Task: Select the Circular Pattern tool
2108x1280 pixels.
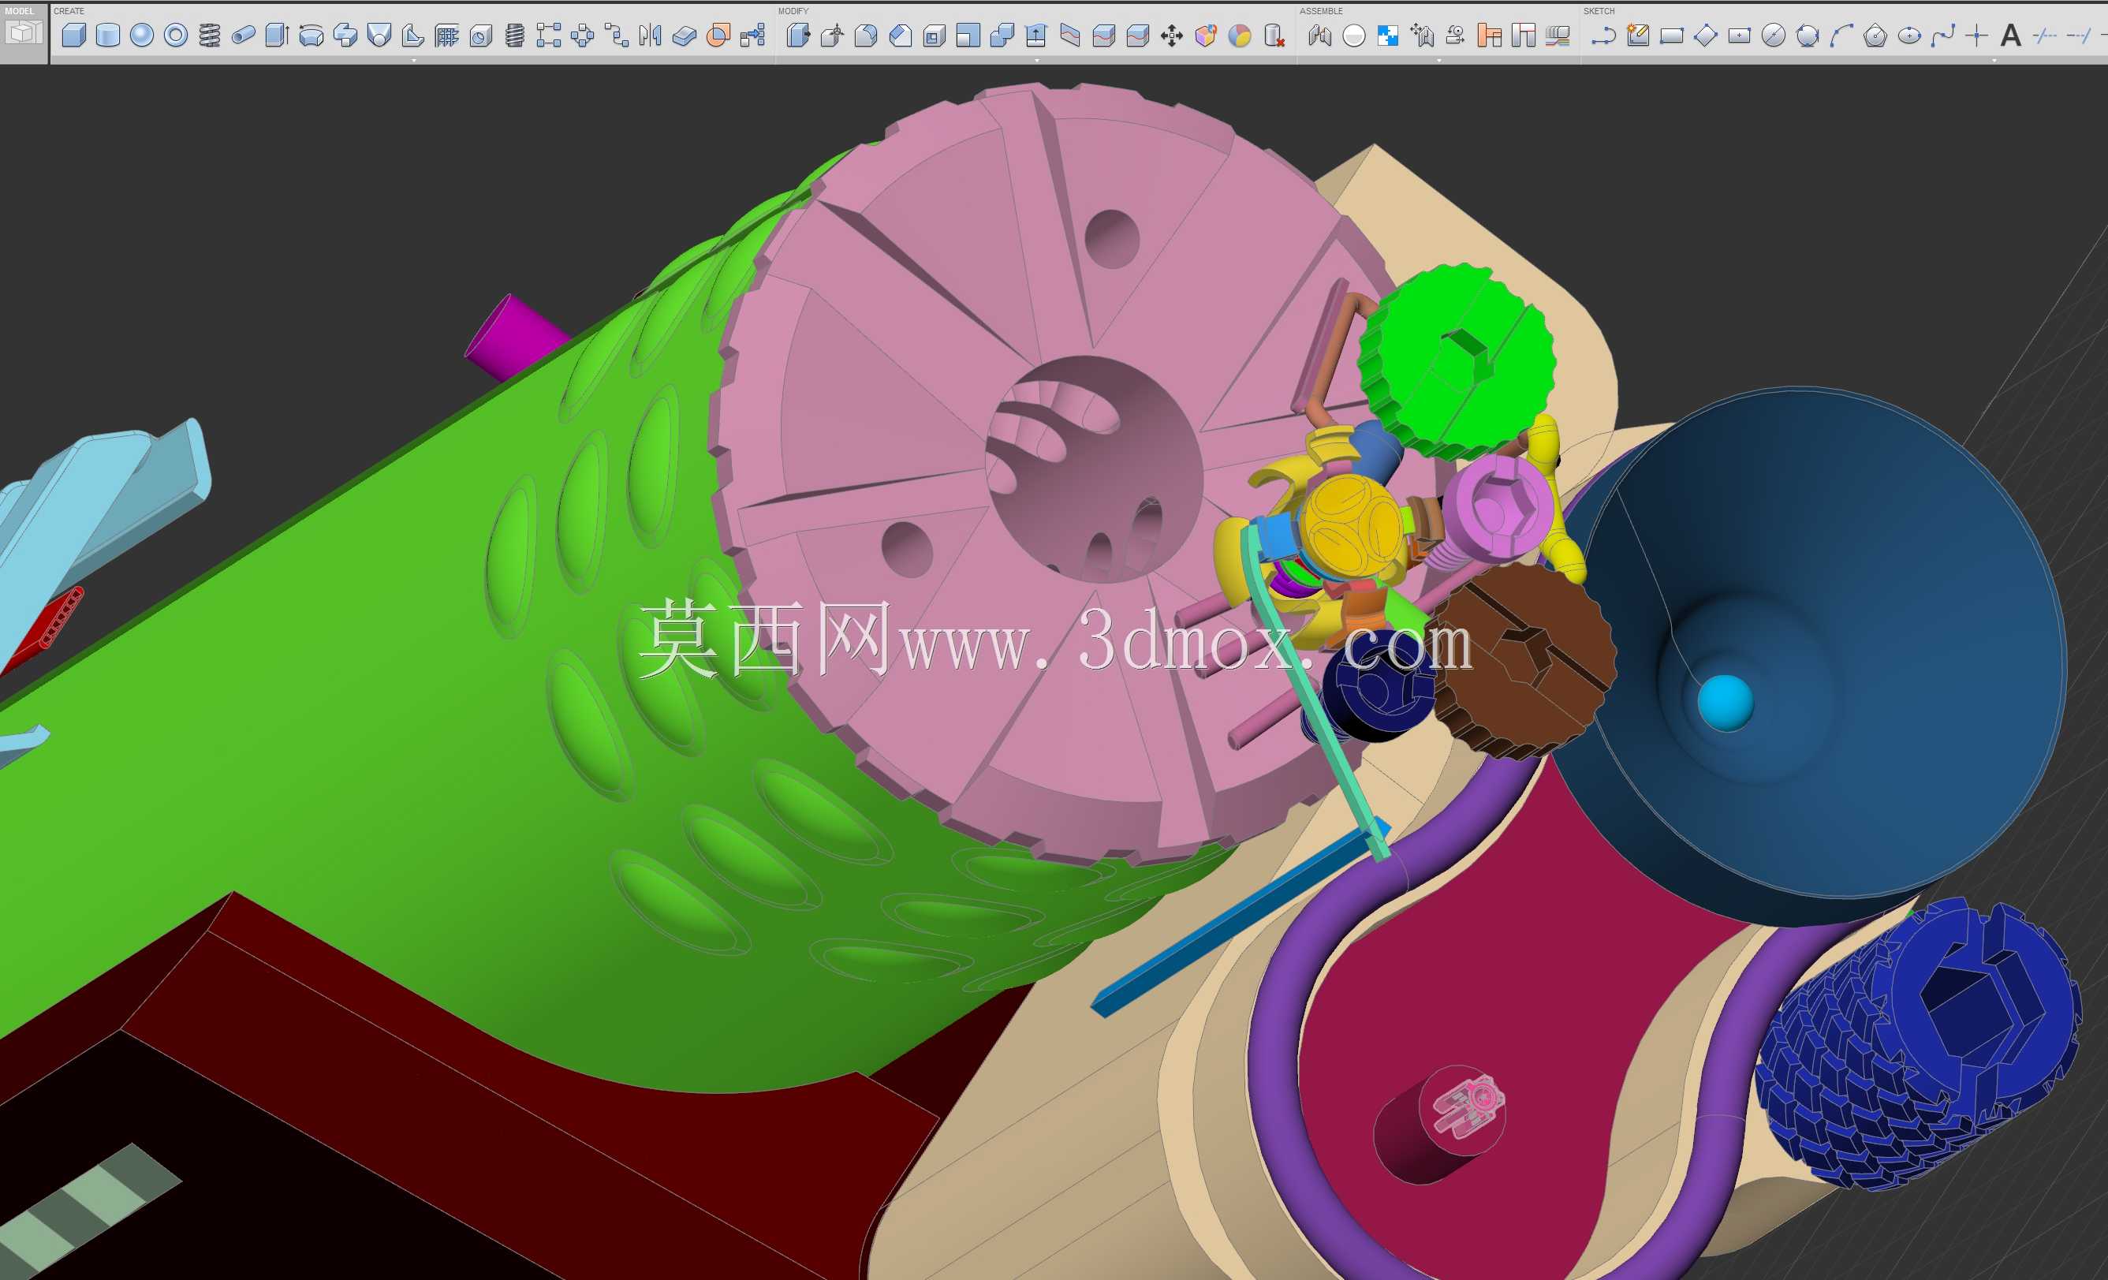Action: pos(583,35)
